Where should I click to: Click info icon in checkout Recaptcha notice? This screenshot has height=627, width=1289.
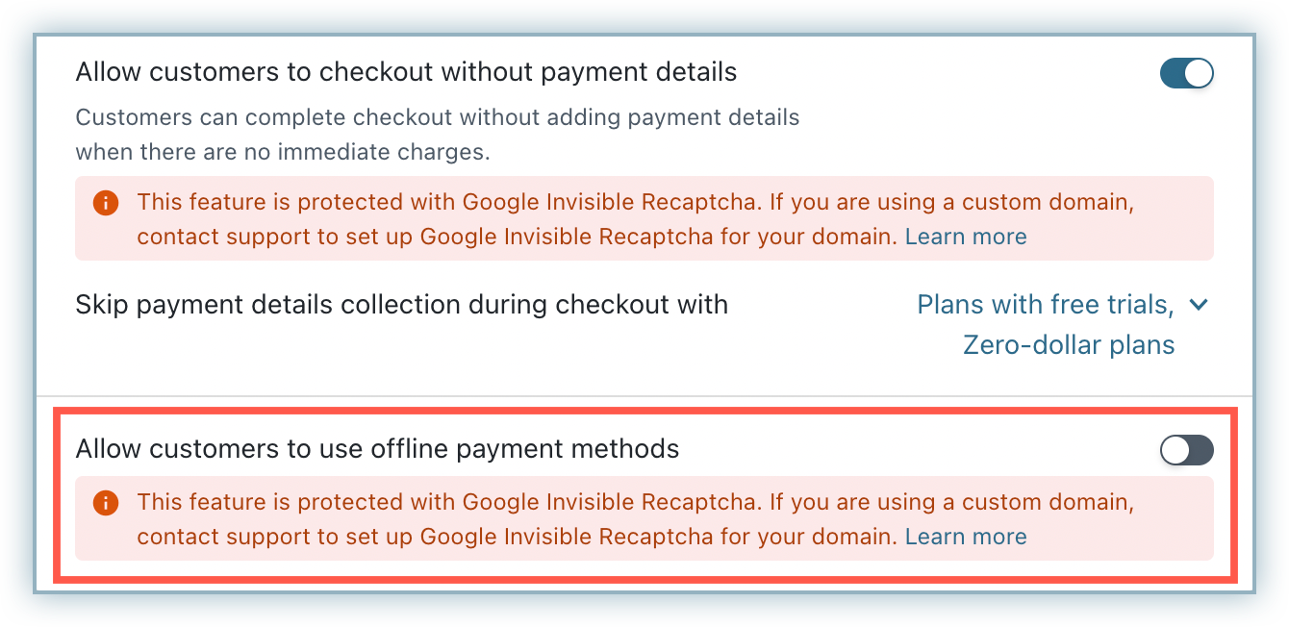[106, 204]
